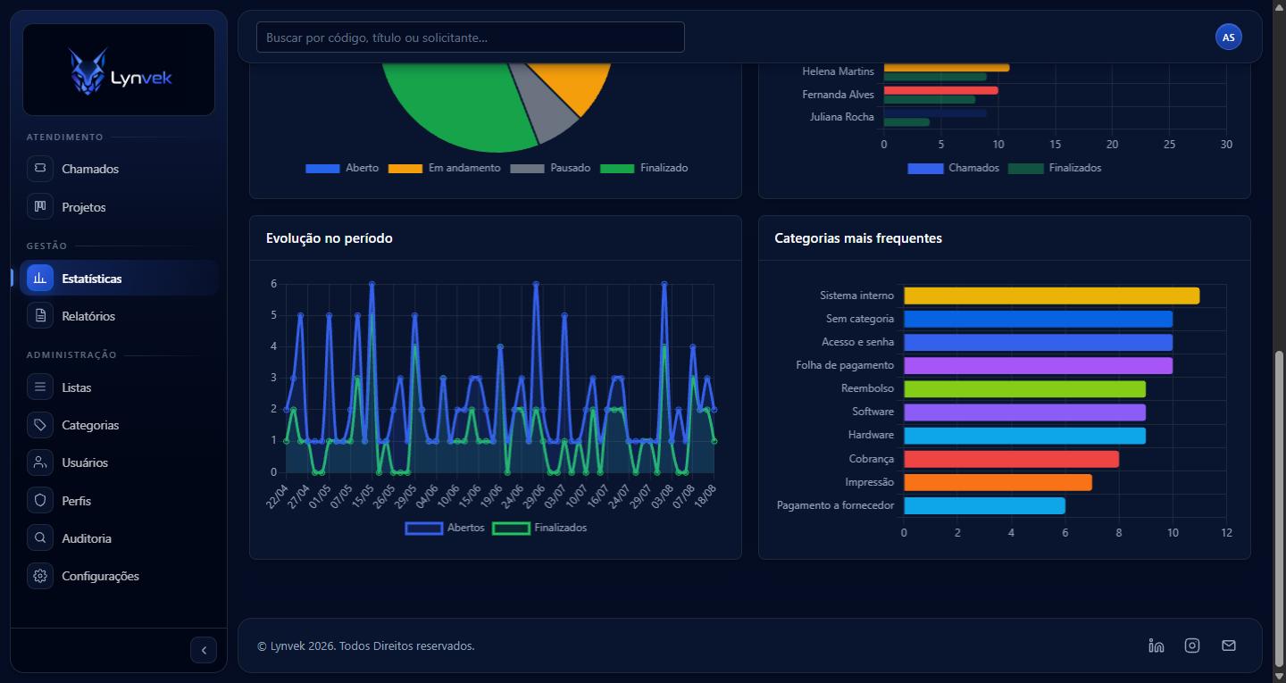Click the orange Em andamento pie slice
This screenshot has width=1286, height=683.
(576, 85)
